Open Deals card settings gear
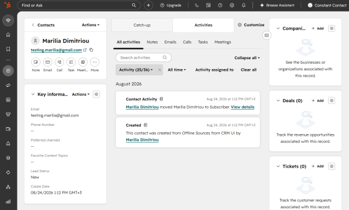The width and height of the screenshot is (349, 210). [332, 100]
